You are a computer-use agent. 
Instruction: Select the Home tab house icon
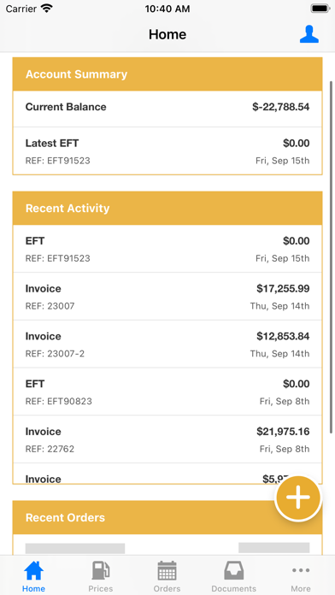coord(34,570)
